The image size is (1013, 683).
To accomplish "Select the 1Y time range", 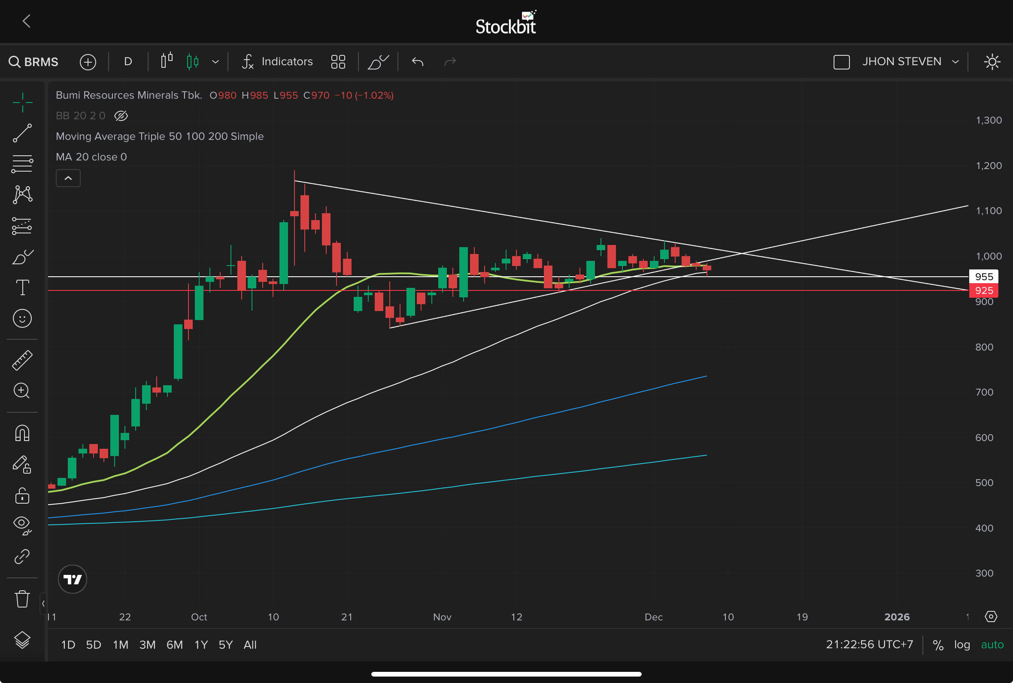I will pyautogui.click(x=201, y=645).
